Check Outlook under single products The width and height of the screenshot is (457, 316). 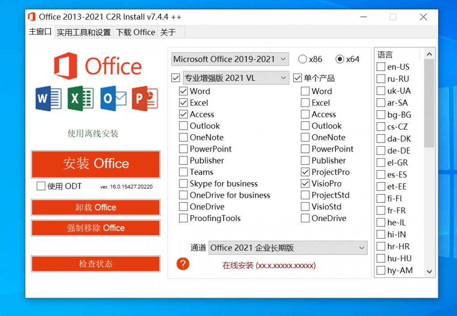[305, 126]
